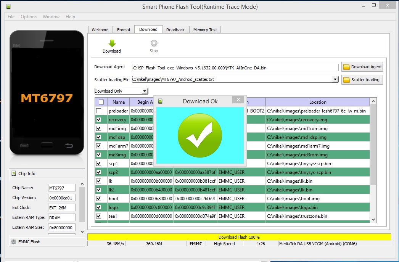399x262 pixels.
Task: Click the yellow Download Flash 100% progress bar
Action: [239, 237]
